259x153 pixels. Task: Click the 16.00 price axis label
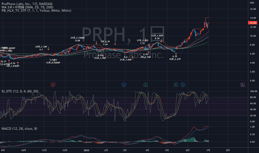pyautogui.click(x=253, y=9)
